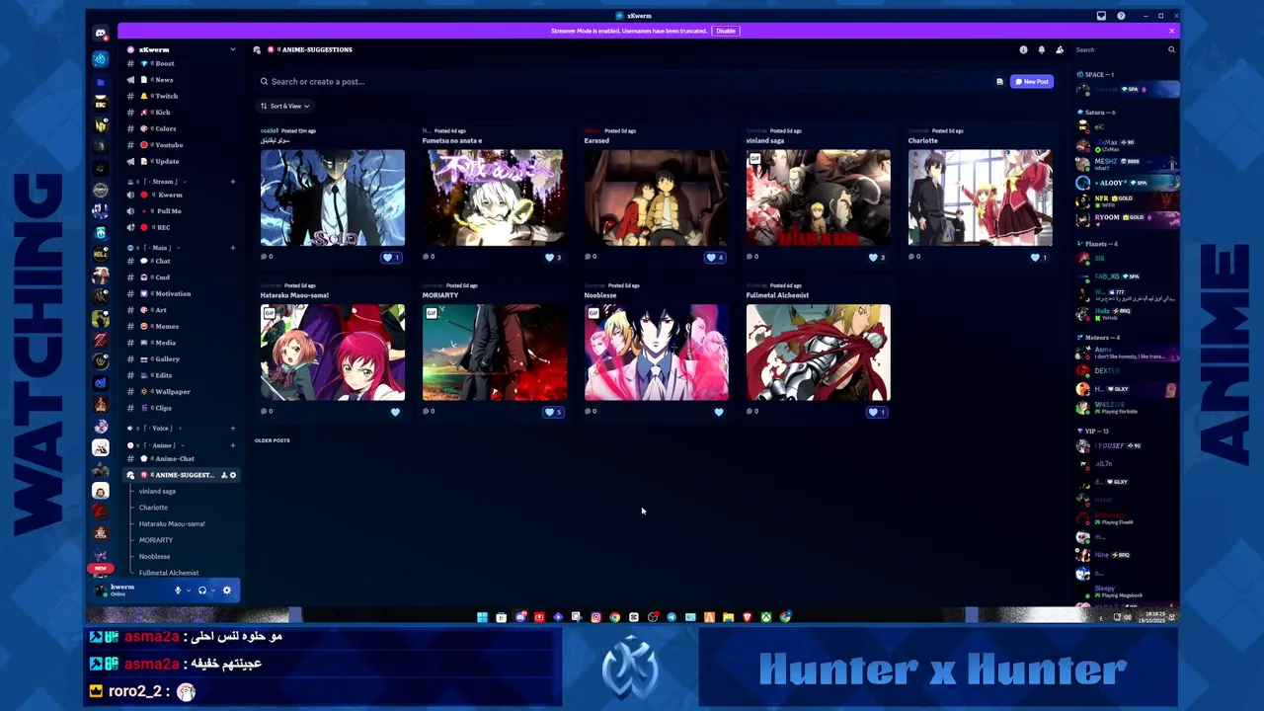Create invite for ANIME-SUGGESTIONS channel
Image resolution: width=1264 pixels, height=711 pixels.
pyautogui.click(x=224, y=475)
